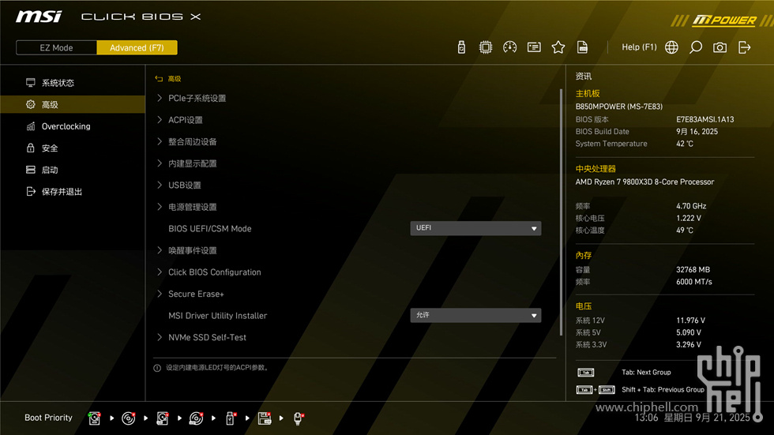Change language with the globe icon
774x435 pixels.
point(671,47)
